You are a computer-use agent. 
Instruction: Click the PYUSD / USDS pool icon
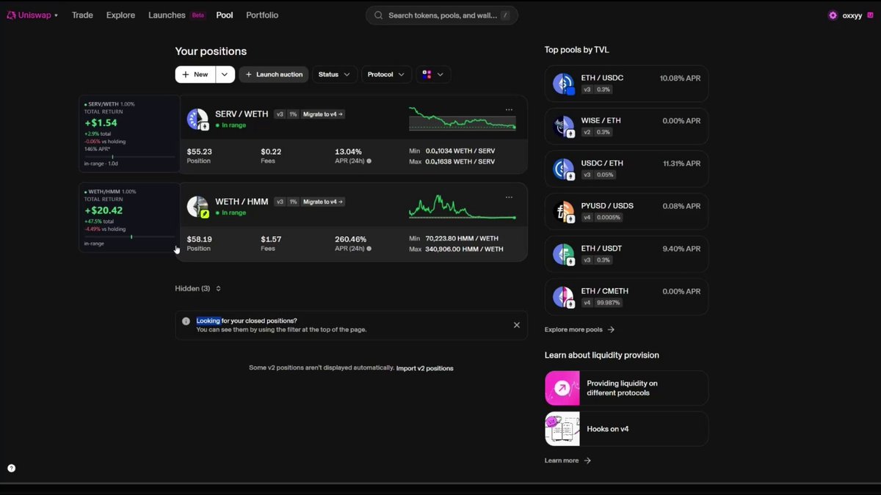pyautogui.click(x=563, y=212)
